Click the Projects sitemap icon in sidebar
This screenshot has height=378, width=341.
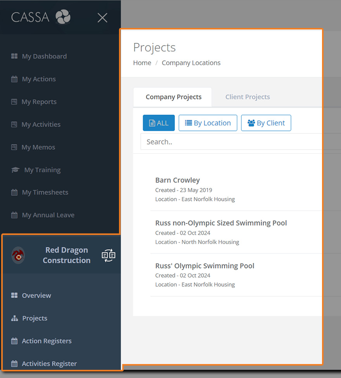click(x=15, y=318)
